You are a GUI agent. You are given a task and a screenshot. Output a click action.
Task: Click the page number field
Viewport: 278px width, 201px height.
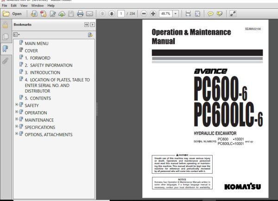(x=121, y=13)
